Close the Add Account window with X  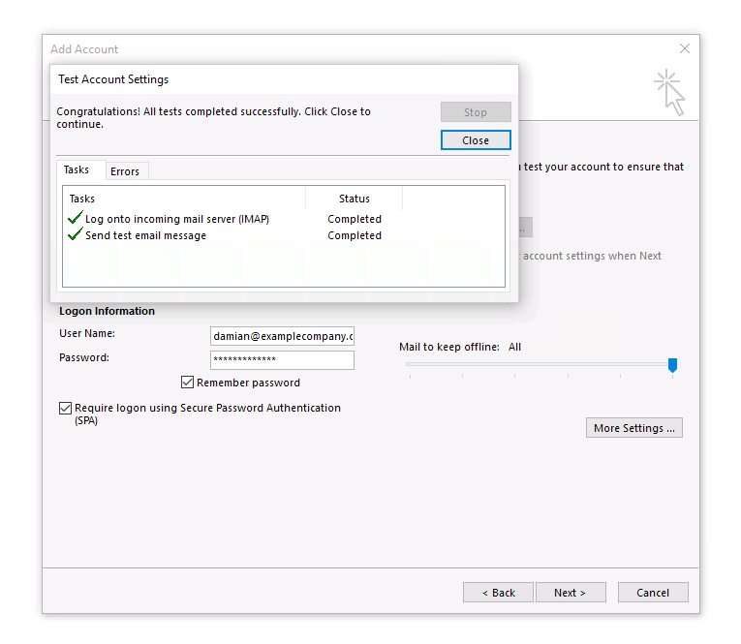coord(685,48)
